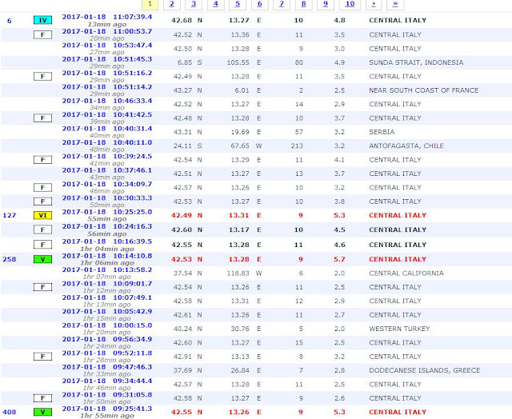
Task: Click the F felt badge for 10:39:24.5 quake
Action: (42, 160)
